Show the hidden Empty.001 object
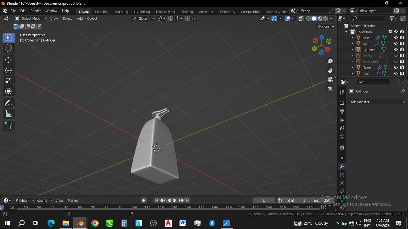The height and width of the screenshot is (229, 408). click(x=396, y=62)
